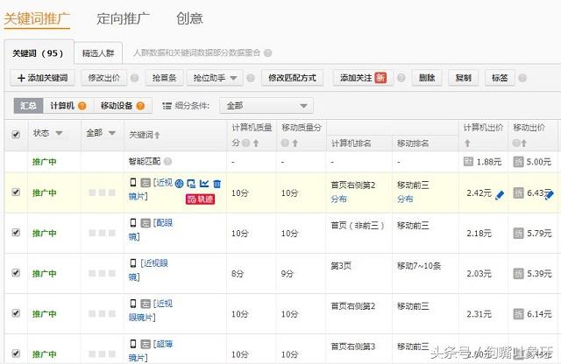Open the 创意 tab
Screen dimensions: 561x364
pyautogui.click(x=189, y=18)
